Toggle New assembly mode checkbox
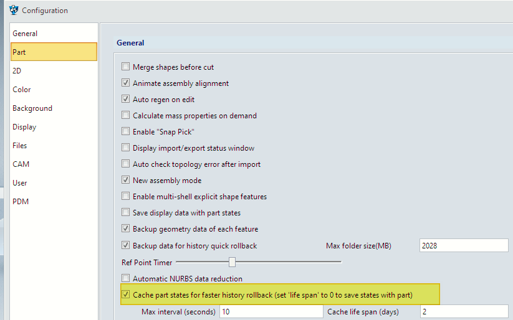 point(125,180)
